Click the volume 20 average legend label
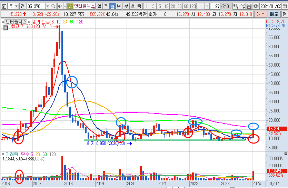Image resolution: width=288 pixels, height=188 pixels. 38,154
